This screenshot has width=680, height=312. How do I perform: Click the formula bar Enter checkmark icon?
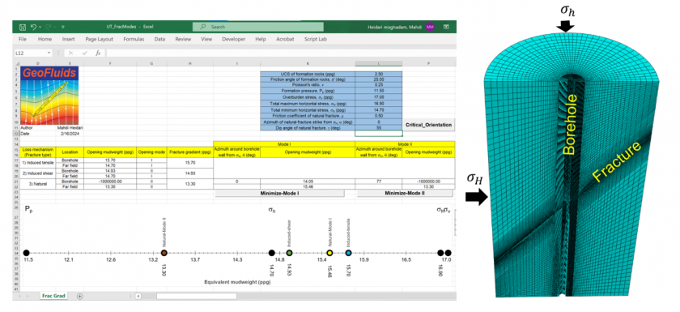click(x=84, y=53)
